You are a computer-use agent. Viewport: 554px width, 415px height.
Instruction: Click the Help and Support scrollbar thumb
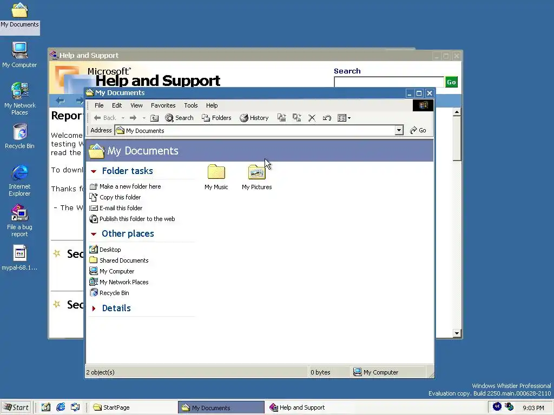point(457,138)
